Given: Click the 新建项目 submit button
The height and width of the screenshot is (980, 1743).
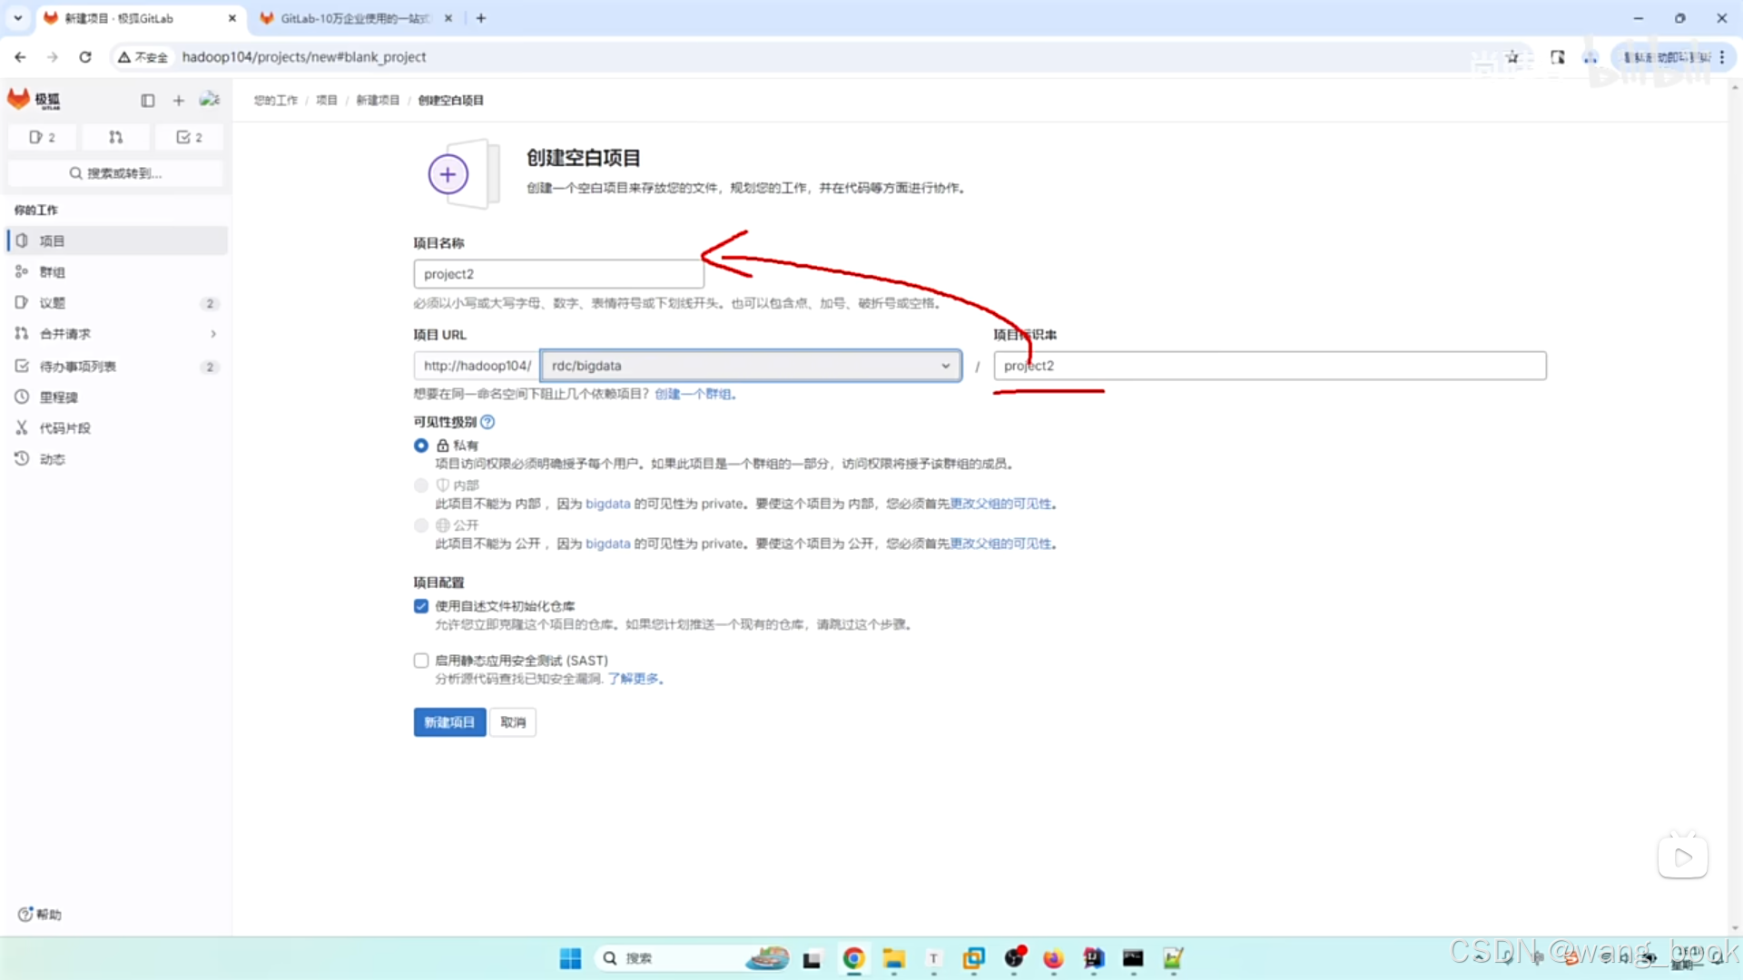Looking at the screenshot, I should 448,721.
